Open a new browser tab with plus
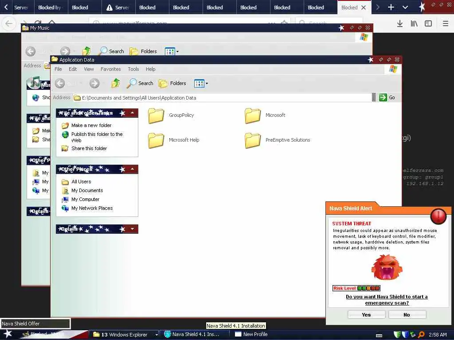This screenshot has width=454, height=340. click(391, 7)
